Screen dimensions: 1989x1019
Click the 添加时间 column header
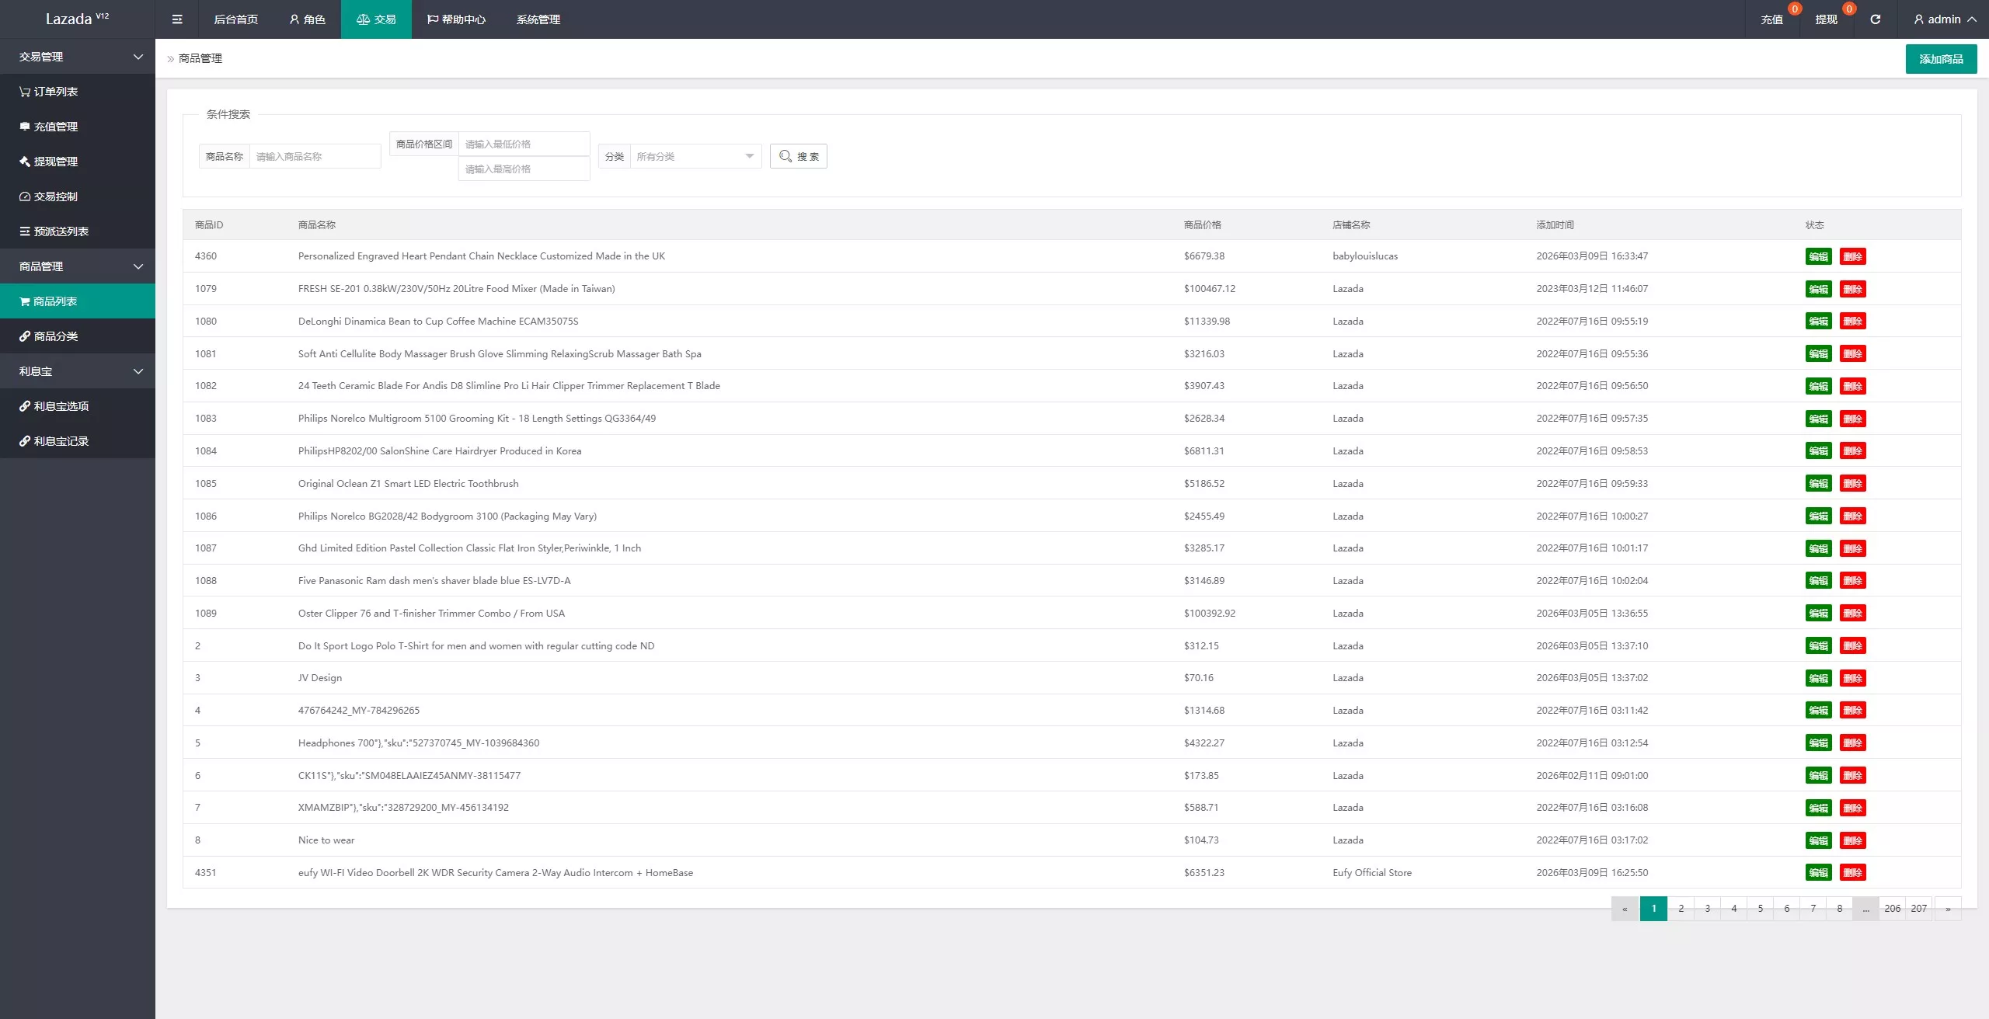pos(1555,225)
